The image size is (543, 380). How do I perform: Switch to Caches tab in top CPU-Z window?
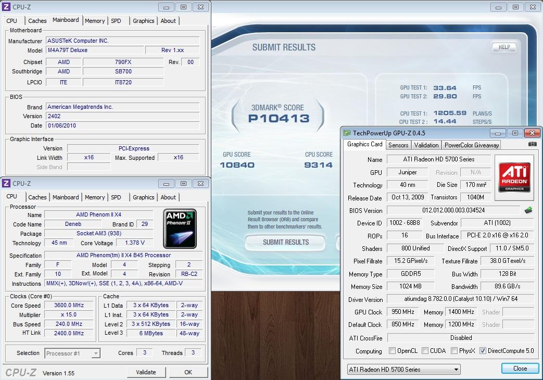point(37,21)
